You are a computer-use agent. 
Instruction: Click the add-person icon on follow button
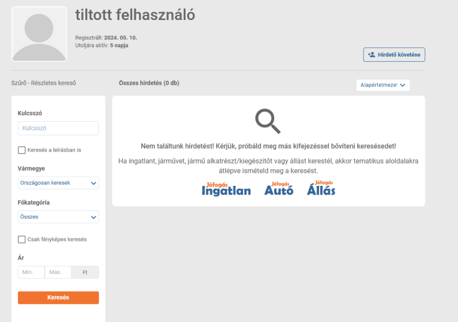[372, 54]
